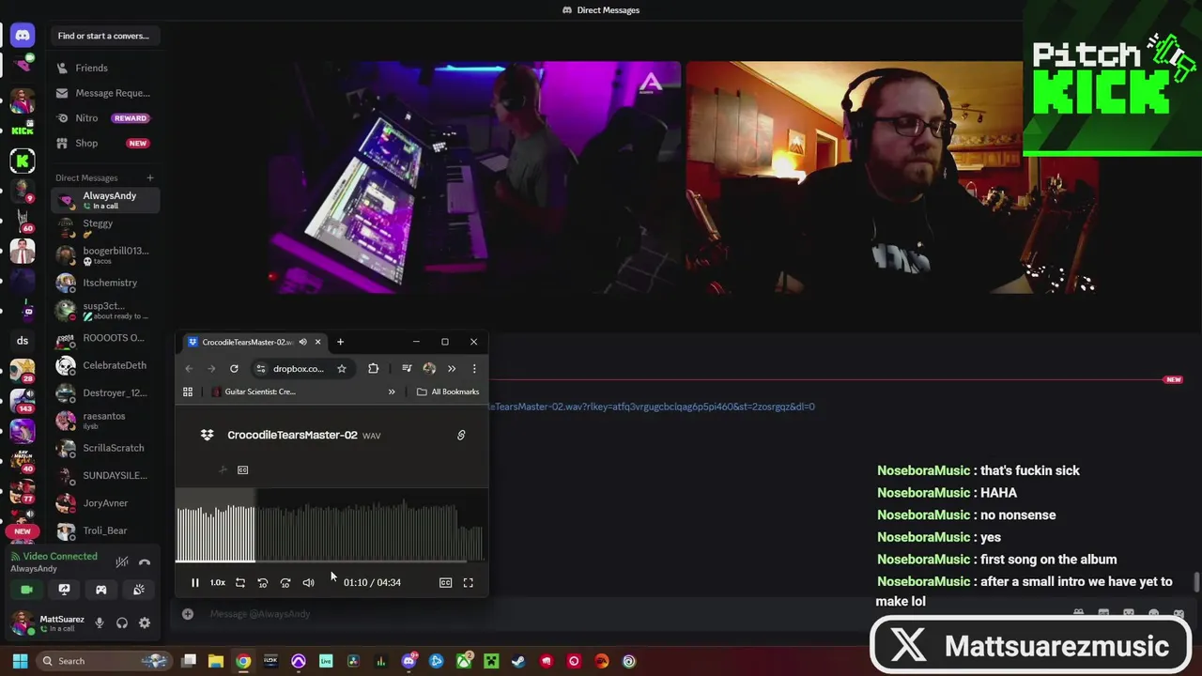Pause the CrocodileTearsMaster-02 audio playback
Image resolution: width=1202 pixels, height=676 pixels.
coord(195,583)
